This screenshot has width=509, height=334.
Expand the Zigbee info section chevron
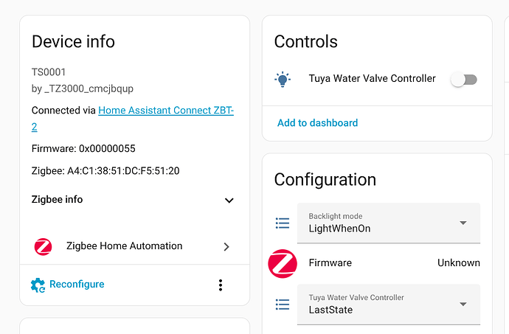(229, 200)
